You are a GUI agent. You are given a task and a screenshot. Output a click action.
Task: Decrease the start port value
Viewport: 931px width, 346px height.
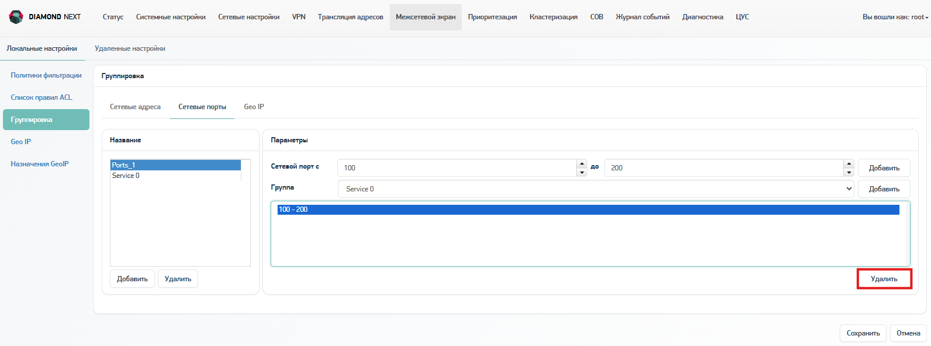582,172
